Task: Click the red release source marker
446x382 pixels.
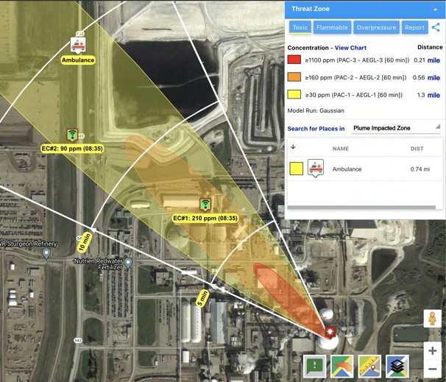Action: (330, 331)
